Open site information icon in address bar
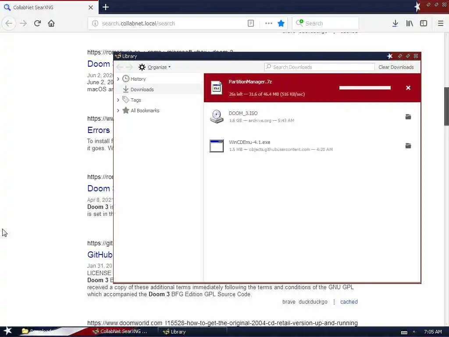This screenshot has width=449, height=337. [x=95, y=23]
